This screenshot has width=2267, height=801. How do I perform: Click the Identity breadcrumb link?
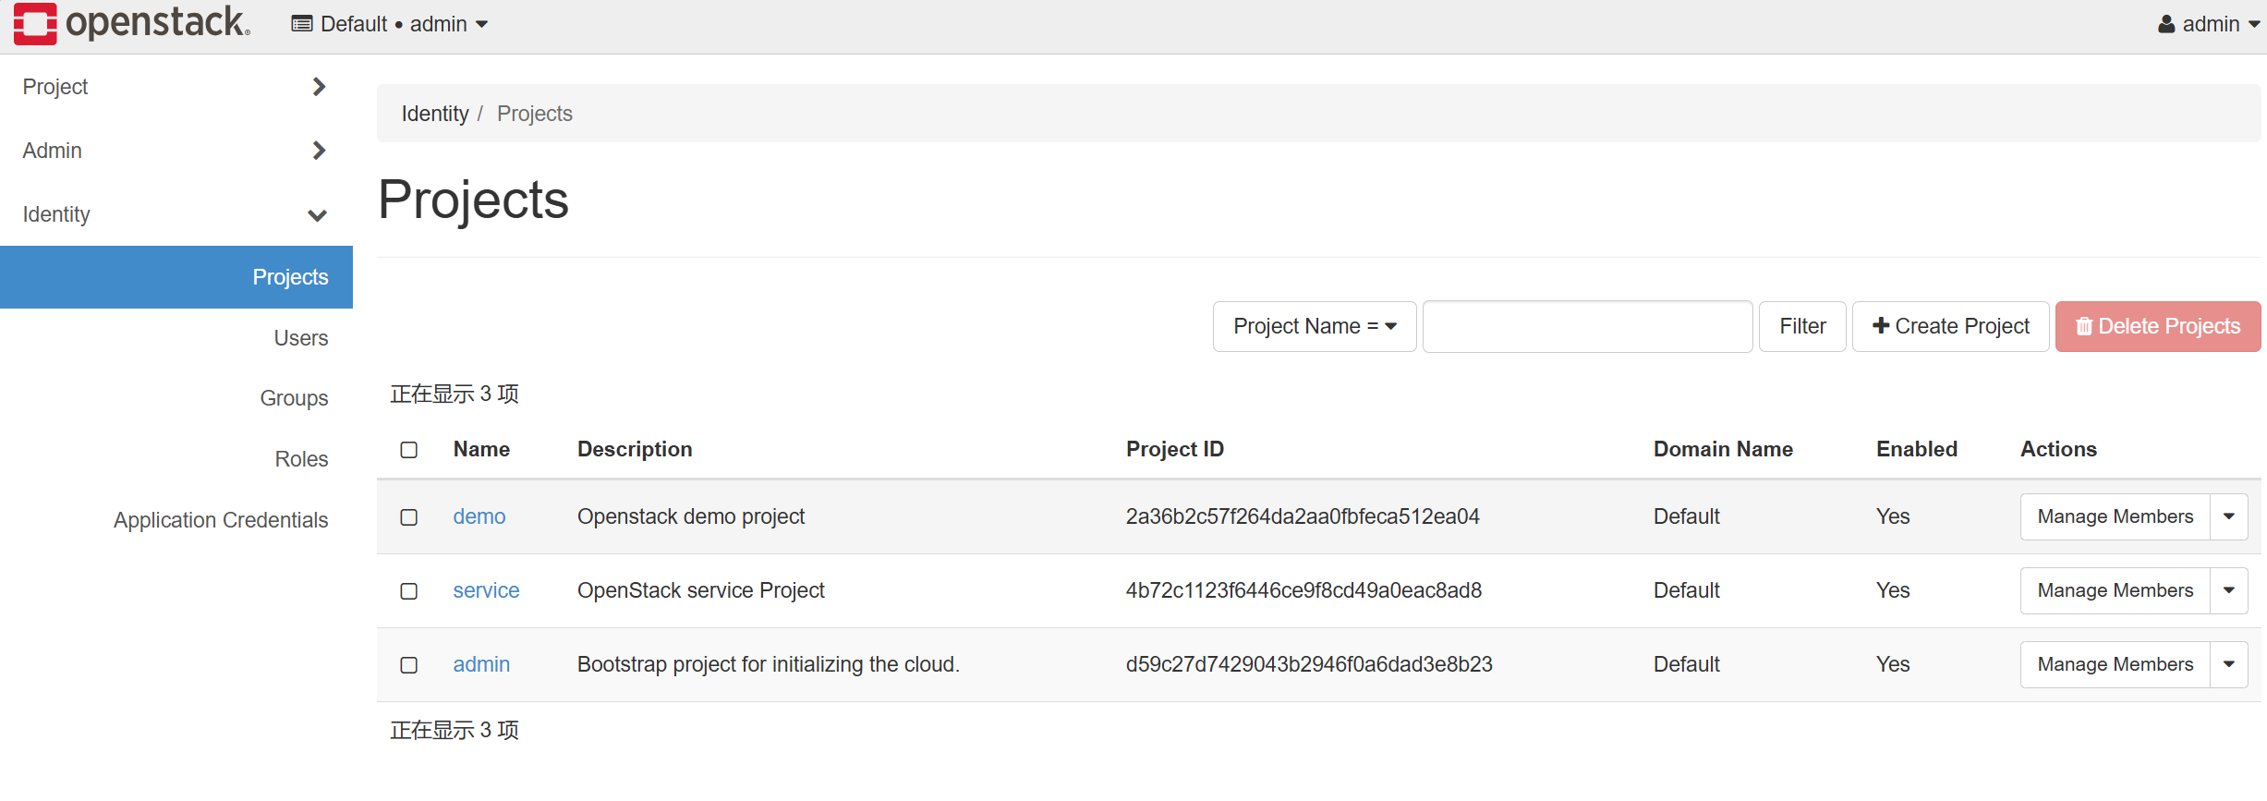coord(435,114)
